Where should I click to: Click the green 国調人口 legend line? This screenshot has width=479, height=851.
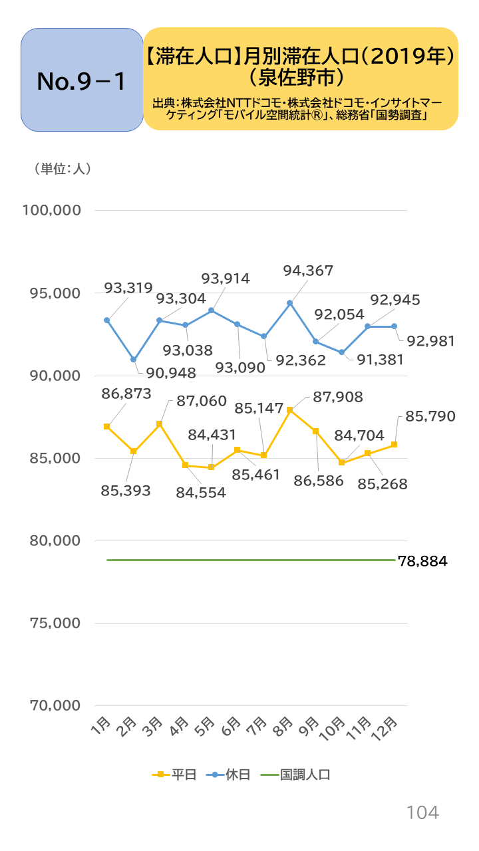(x=268, y=775)
